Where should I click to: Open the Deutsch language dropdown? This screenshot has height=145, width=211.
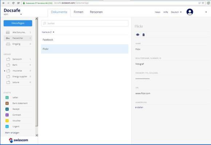click(176, 12)
